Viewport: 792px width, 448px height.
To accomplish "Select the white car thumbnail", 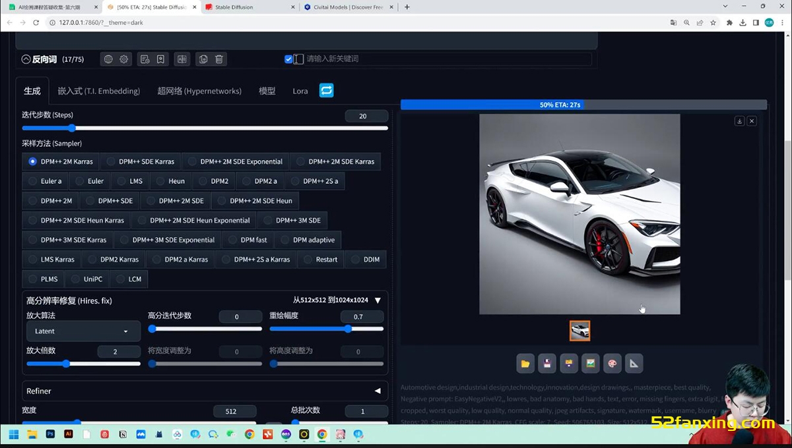I will [x=580, y=331].
